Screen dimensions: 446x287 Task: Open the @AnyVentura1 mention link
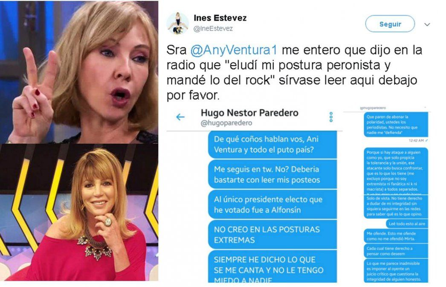click(233, 50)
